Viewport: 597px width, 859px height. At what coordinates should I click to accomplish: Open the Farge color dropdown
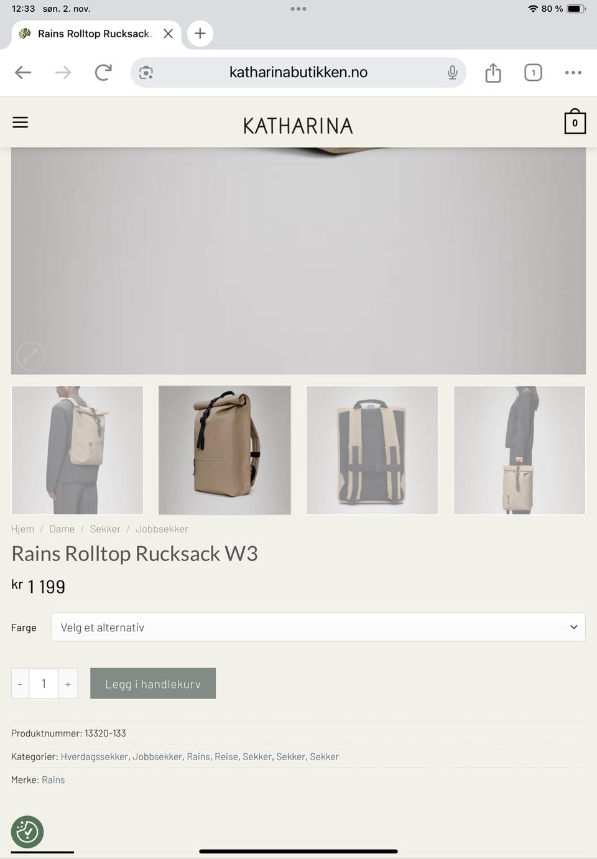tap(318, 628)
